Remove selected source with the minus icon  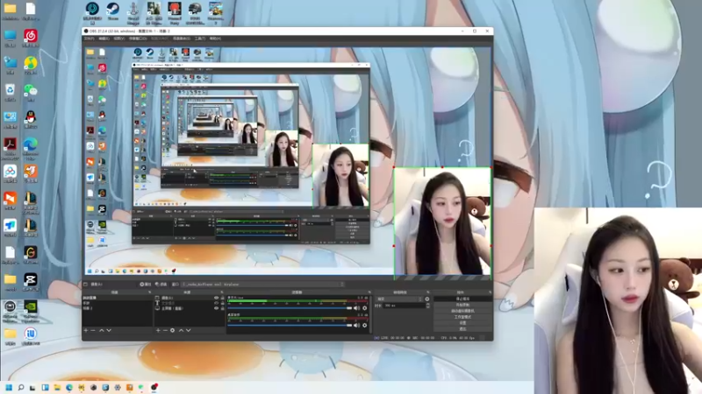click(165, 331)
